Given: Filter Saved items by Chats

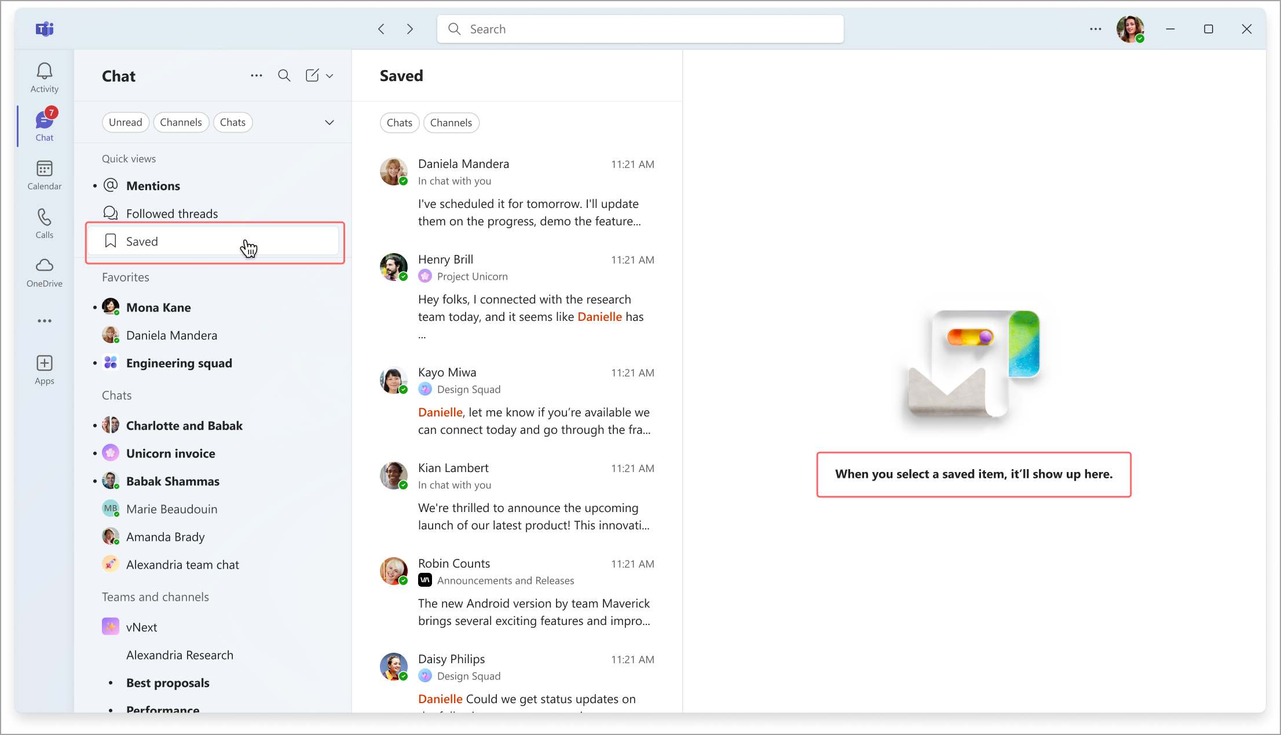Looking at the screenshot, I should (400, 123).
